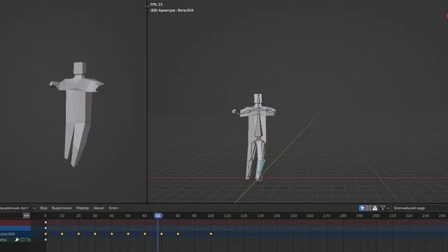Select the Action.004 keyframe at frame 40

[x=112, y=234]
